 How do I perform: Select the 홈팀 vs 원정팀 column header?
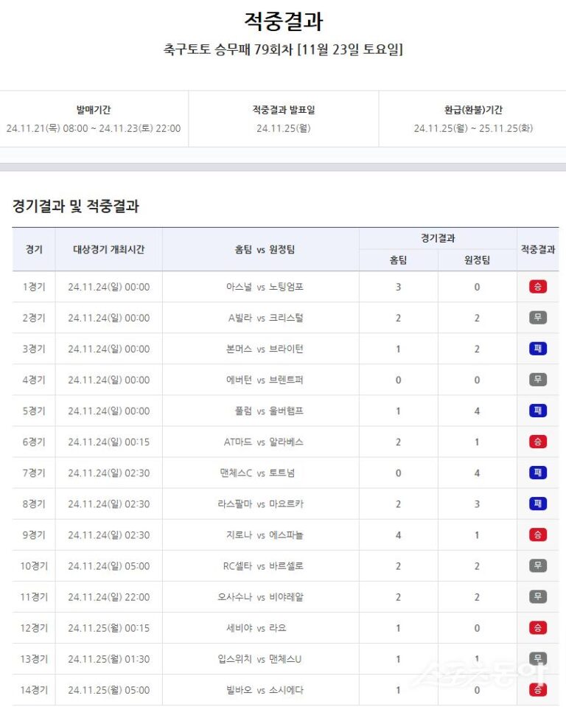(260, 249)
